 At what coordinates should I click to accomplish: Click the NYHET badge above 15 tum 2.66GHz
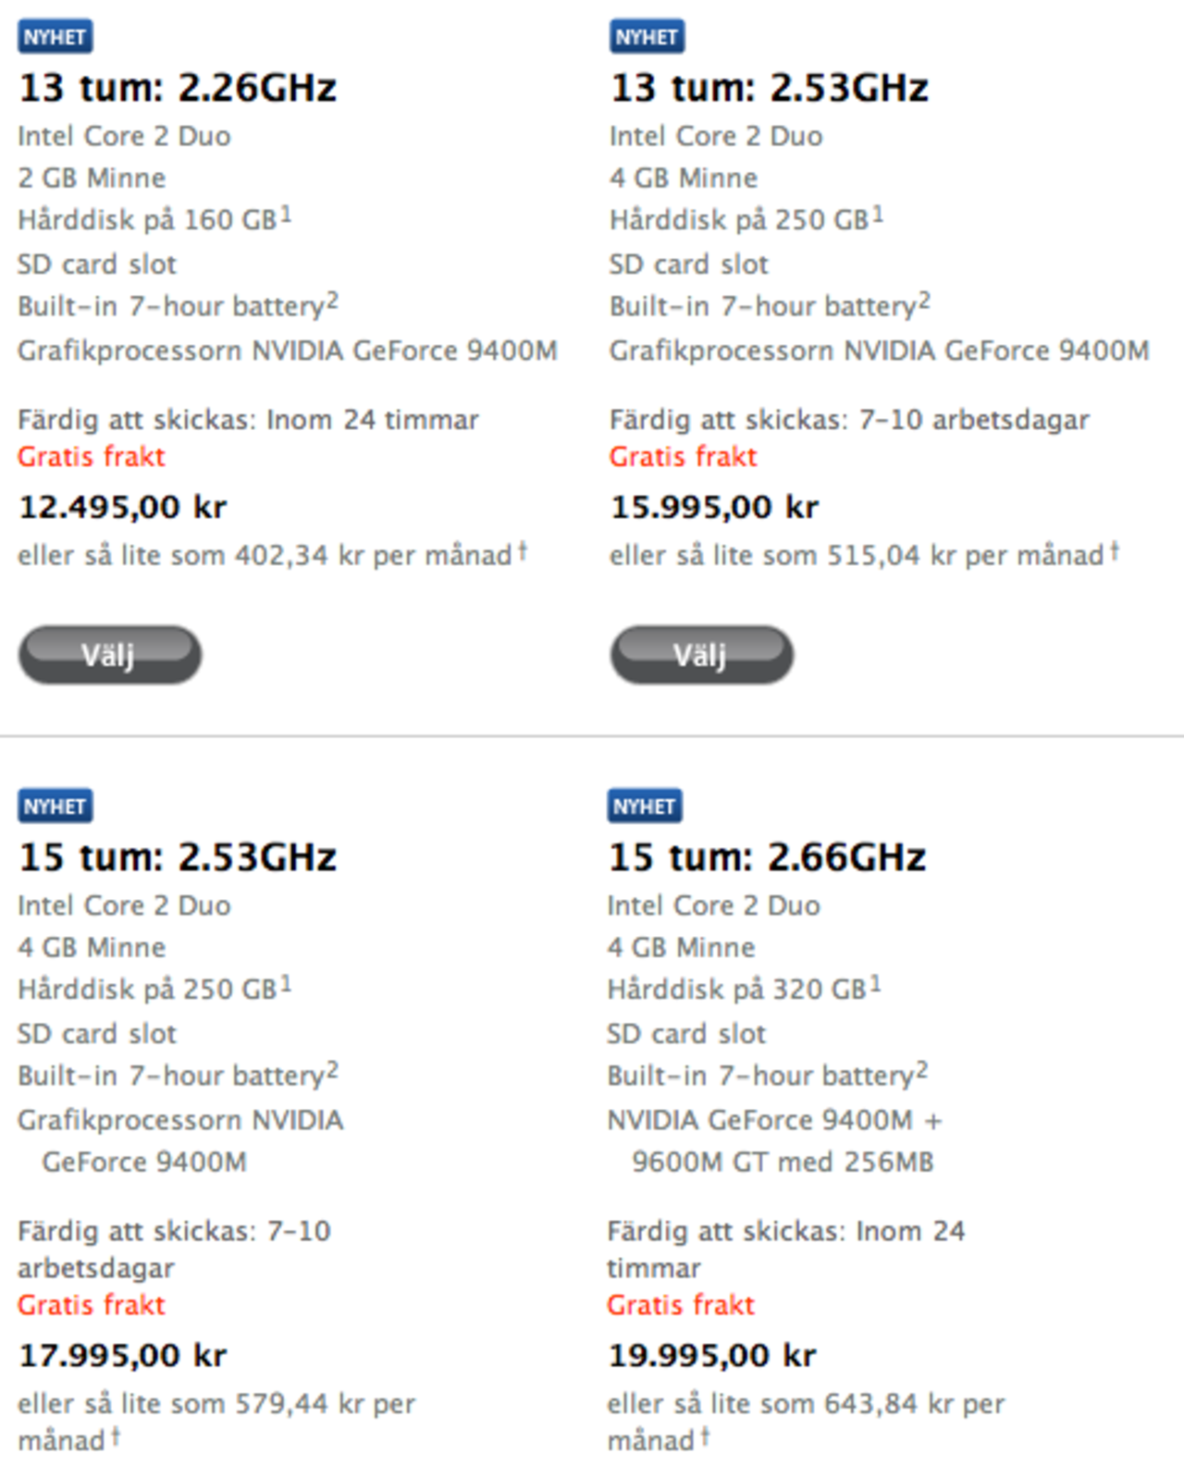(x=646, y=806)
